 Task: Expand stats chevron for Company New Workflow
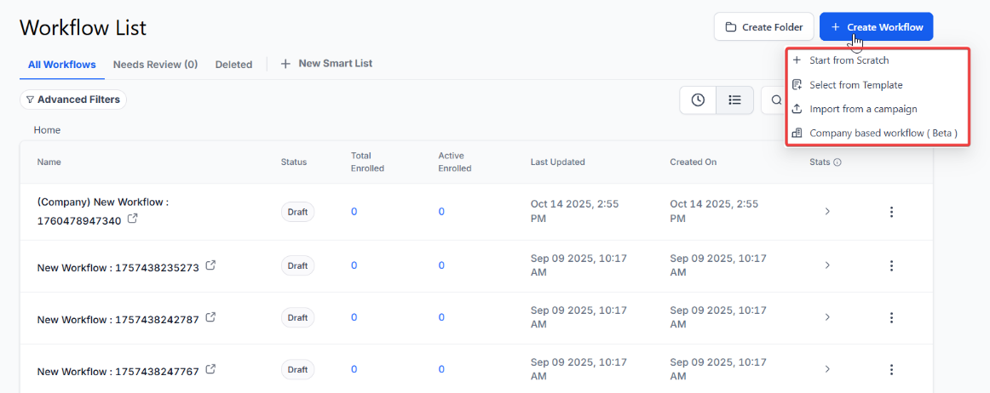tap(826, 212)
